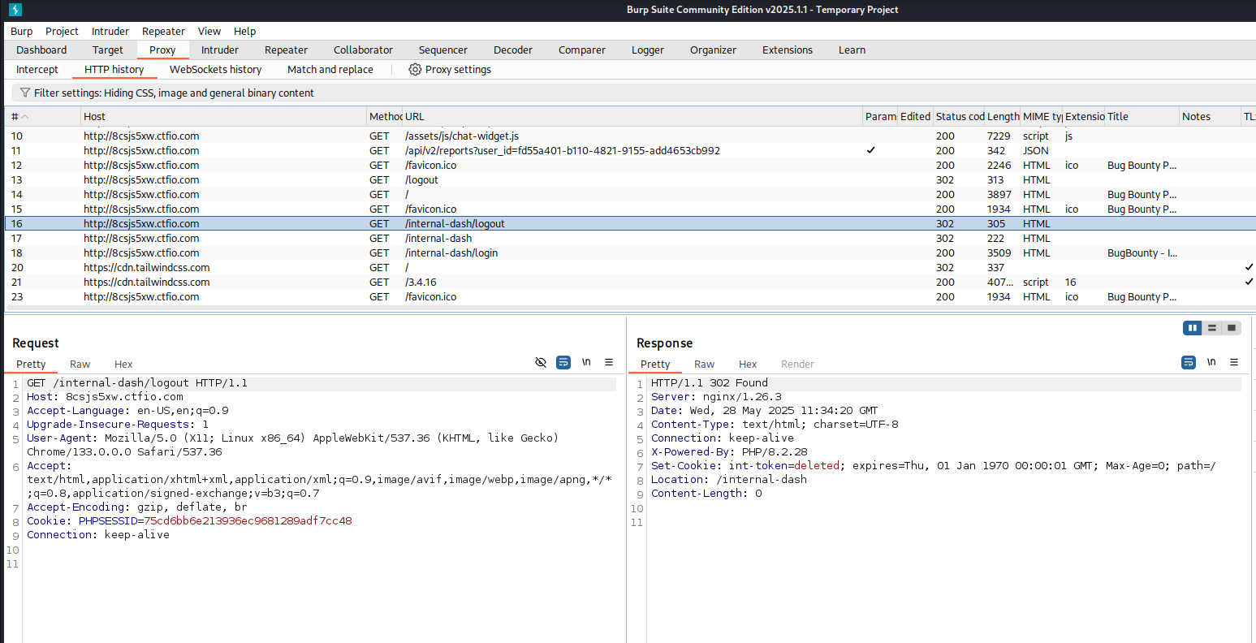Switch to WebSockets history sub-tab
This screenshot has height=643, width=1256.
click(215, 70)
